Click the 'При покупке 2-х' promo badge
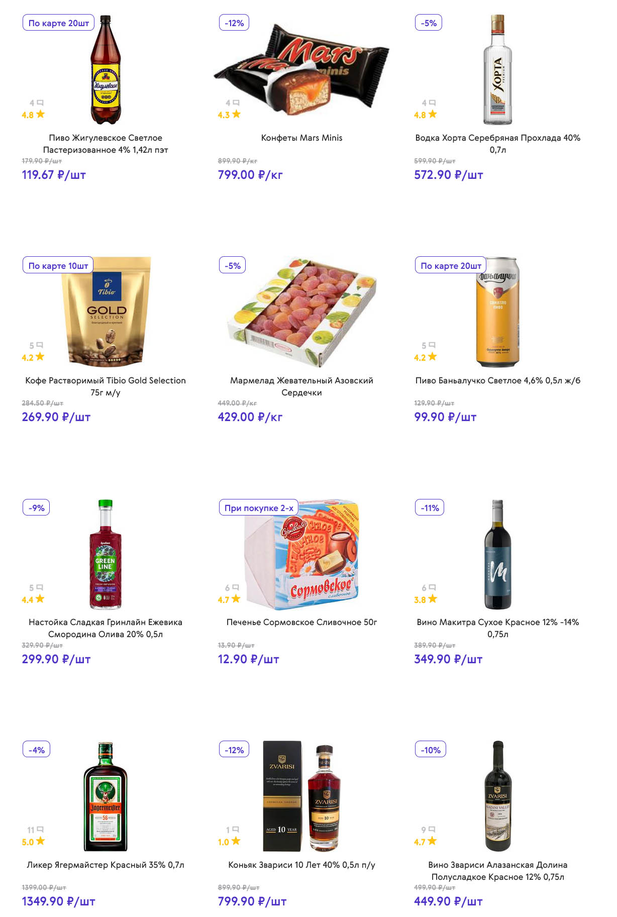Image resolution: width=617 pixels, height=917 pixels. [x=259, y=507]
